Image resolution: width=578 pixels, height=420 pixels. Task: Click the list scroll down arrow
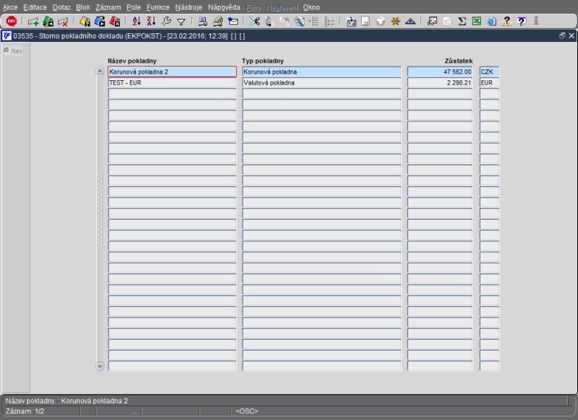[100, 367]
